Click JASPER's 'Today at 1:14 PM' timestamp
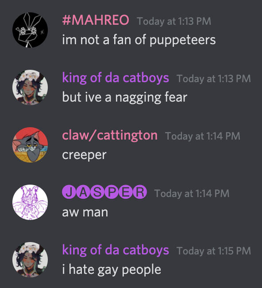Viewport: 262px width, 288px height. point(192,193)
